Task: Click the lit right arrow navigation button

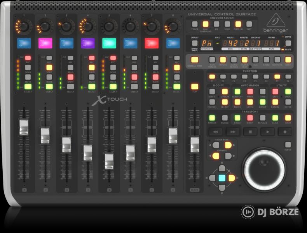Action: point(232,178)
